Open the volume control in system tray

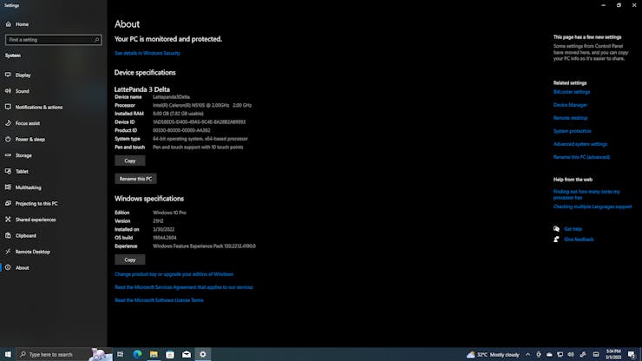click(x=571, y=354)
